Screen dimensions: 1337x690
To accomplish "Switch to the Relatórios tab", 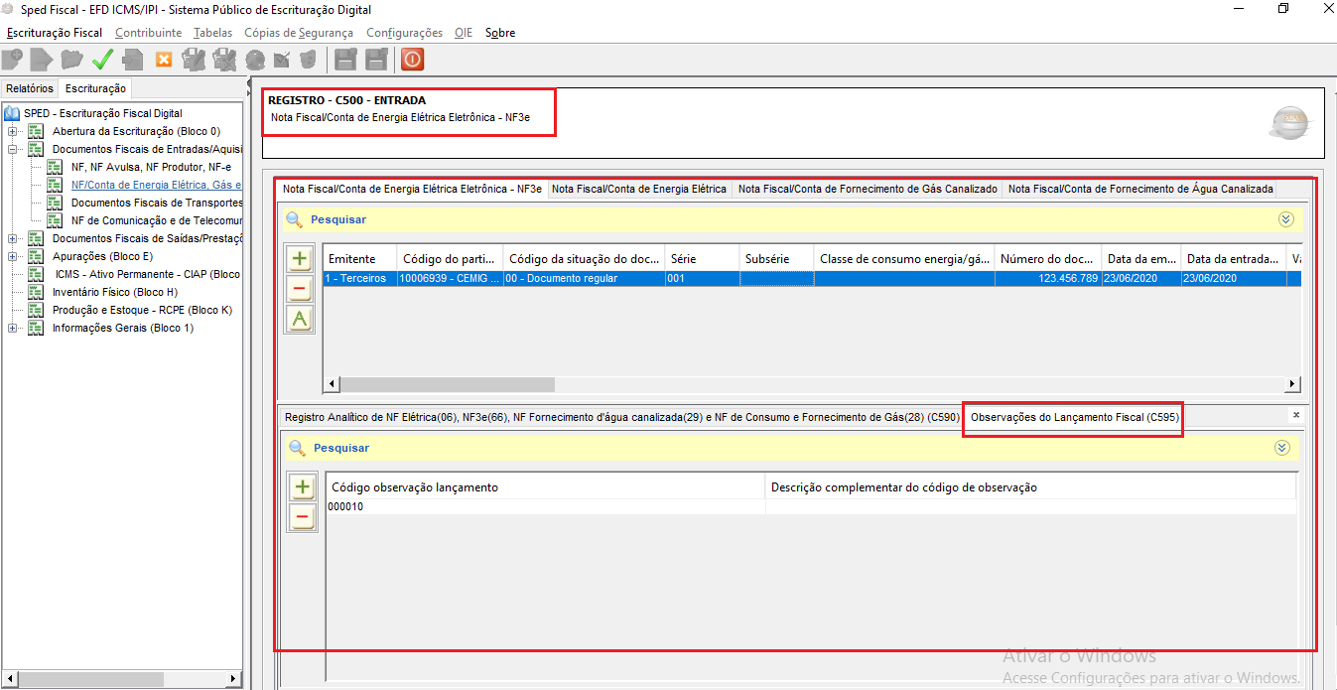I will (x=30, y=88).
